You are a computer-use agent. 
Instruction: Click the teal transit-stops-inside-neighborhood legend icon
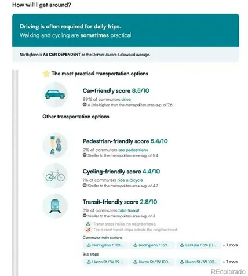click(88, 224)
